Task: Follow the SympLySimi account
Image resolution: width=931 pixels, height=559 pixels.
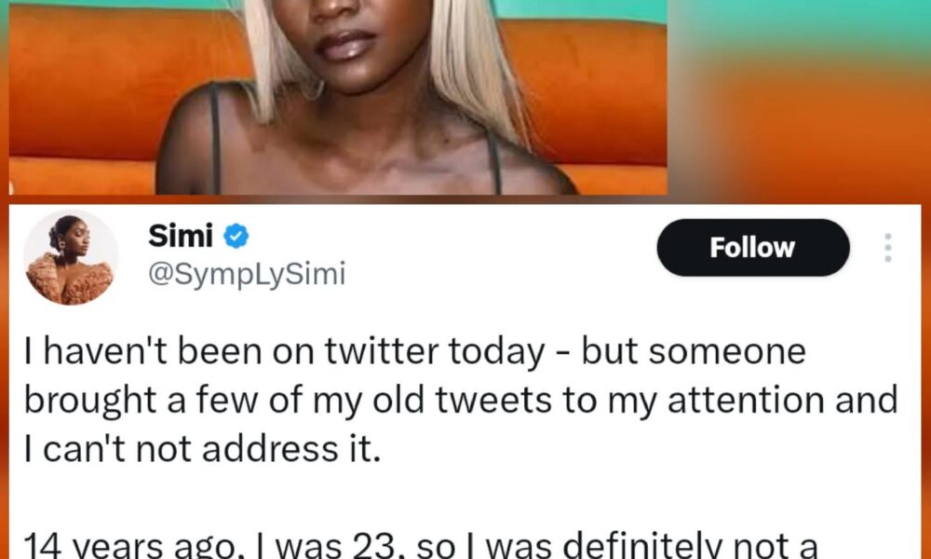Action: point(753,248)
